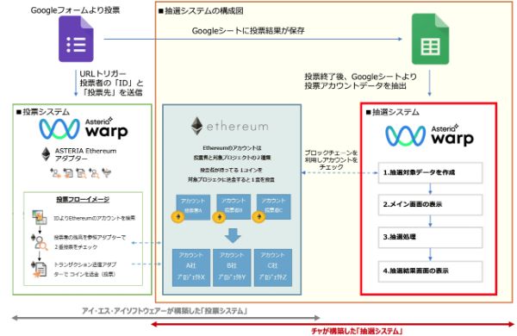This screenshot has width=517, height=336.
Task: Click the 投票フローイメージ underlined title
Action: (x=83, y=199)
